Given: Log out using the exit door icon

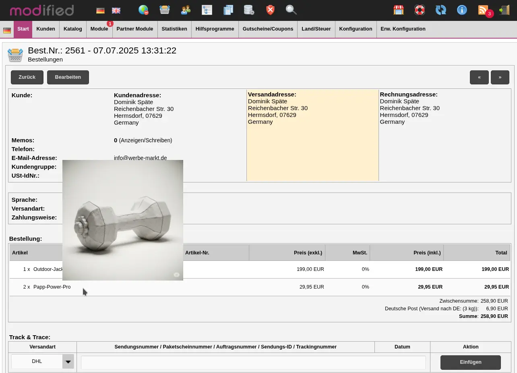Looking at the screenshot, I should pos(504,10).
